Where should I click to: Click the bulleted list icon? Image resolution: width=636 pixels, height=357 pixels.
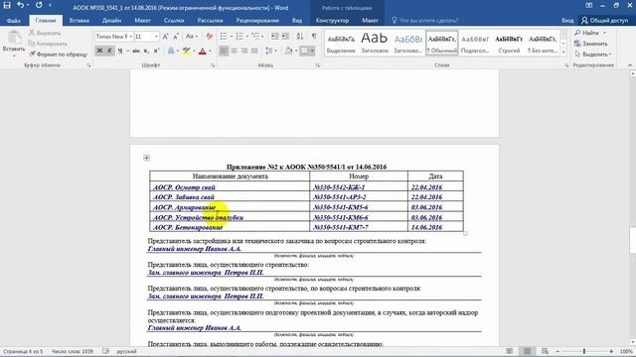[x=224, y=37]
